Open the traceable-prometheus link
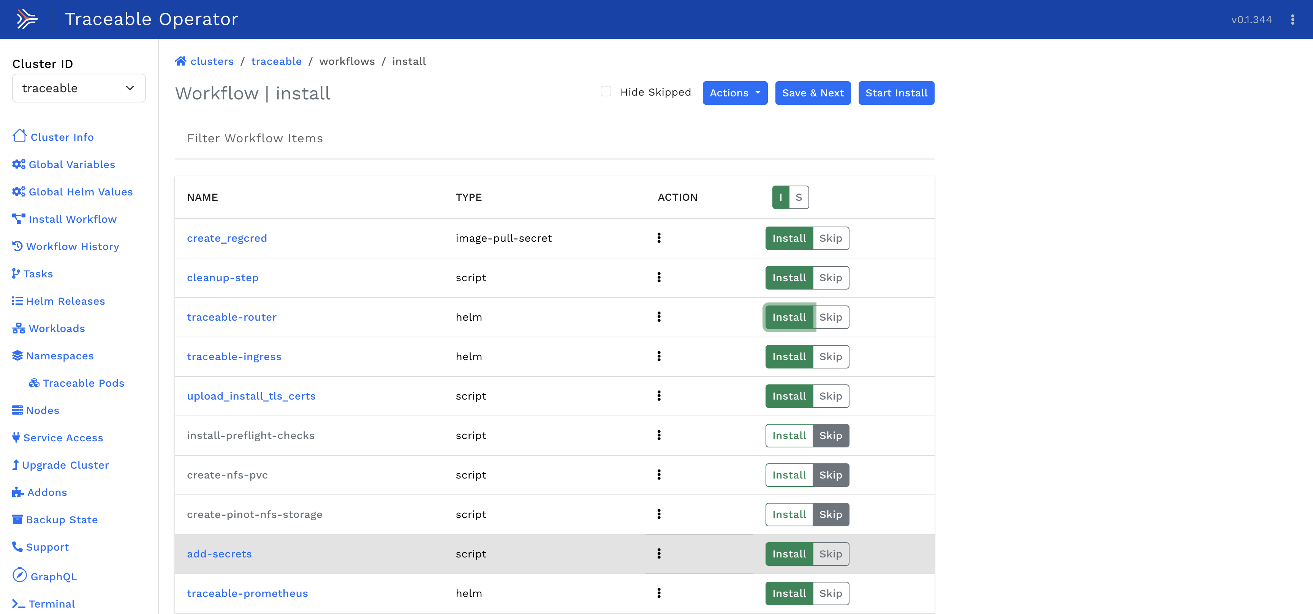This screenshot has height=614, width=1313. [x=247, y=593]
